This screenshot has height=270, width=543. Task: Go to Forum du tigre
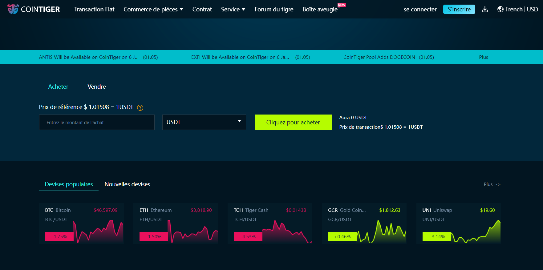(274, 9)
